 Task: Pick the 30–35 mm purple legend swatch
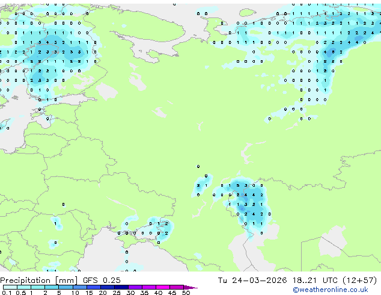coord(135,287)
